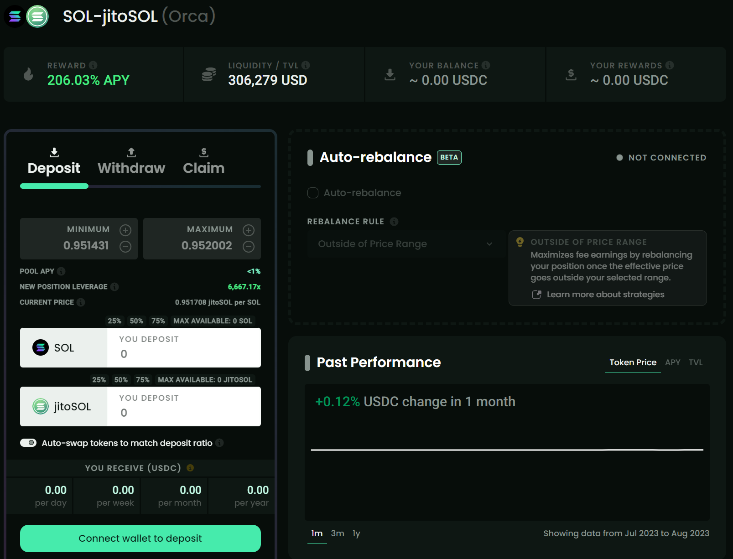
Task: Click the 206.03% APY value
Action: click(x=88, y=80)
